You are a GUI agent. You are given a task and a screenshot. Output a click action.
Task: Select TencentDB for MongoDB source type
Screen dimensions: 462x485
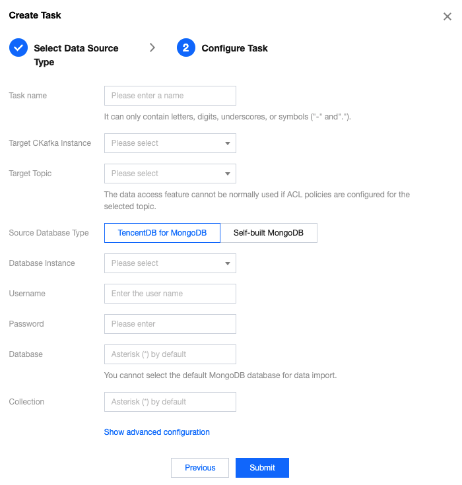click(x=162, y=233)
